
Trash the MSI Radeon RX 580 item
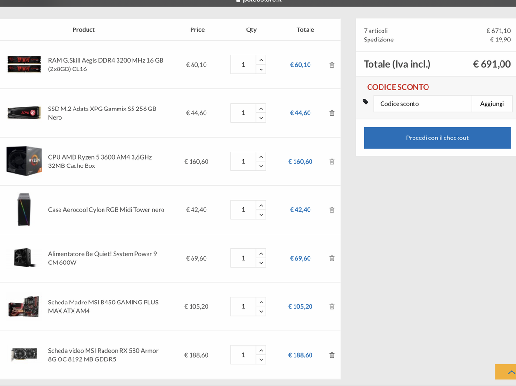[x=332, y=355]
